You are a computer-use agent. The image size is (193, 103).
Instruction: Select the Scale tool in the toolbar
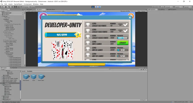click(12, 7)
